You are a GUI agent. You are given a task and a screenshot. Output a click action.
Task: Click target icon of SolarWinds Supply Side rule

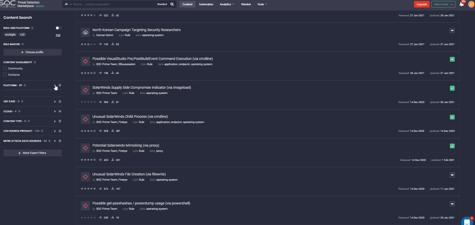[85, 90]
